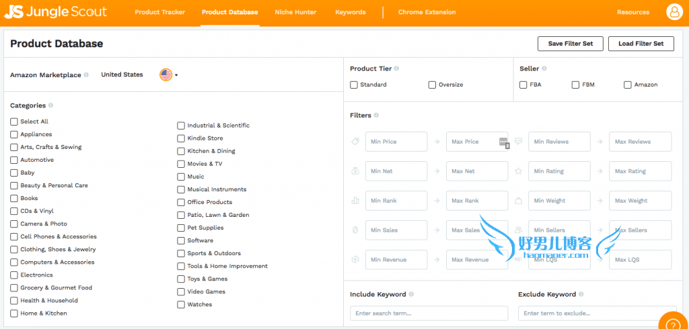Focus the Max Revenue field
Screen dimensions: 689x329
click(477, 260)
